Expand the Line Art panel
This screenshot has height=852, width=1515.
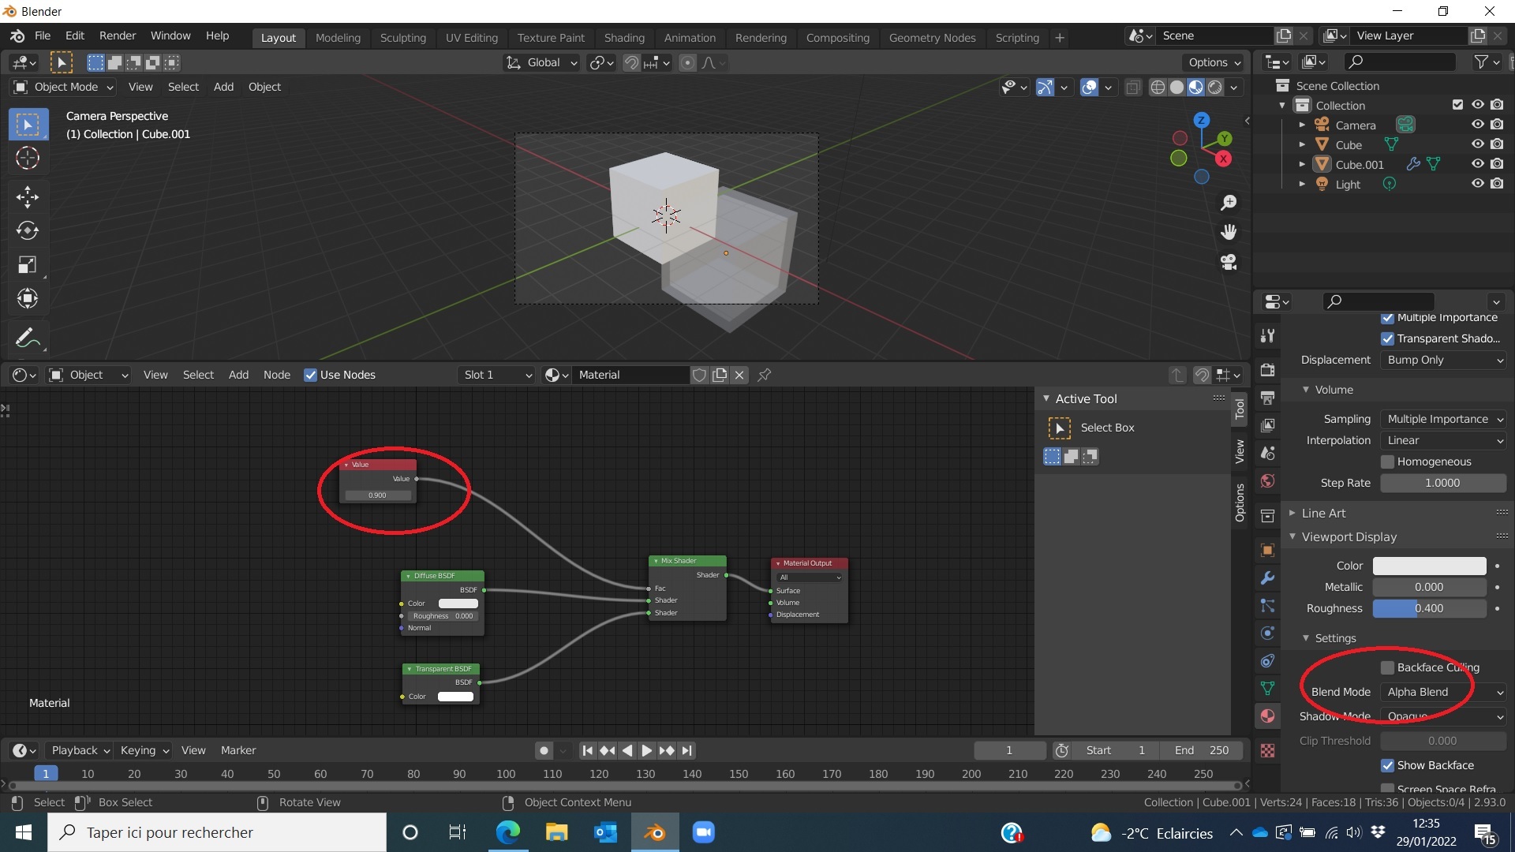1323,514
